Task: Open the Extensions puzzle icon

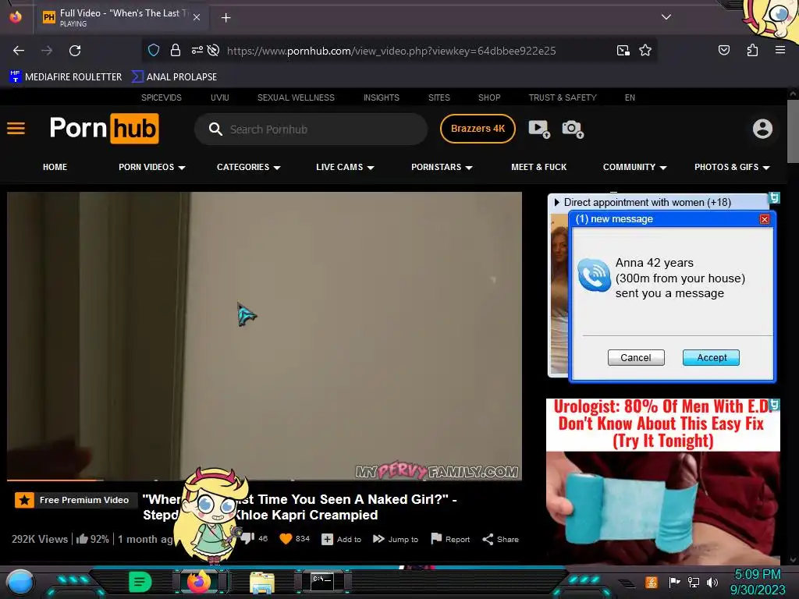Action: [752, 50]
